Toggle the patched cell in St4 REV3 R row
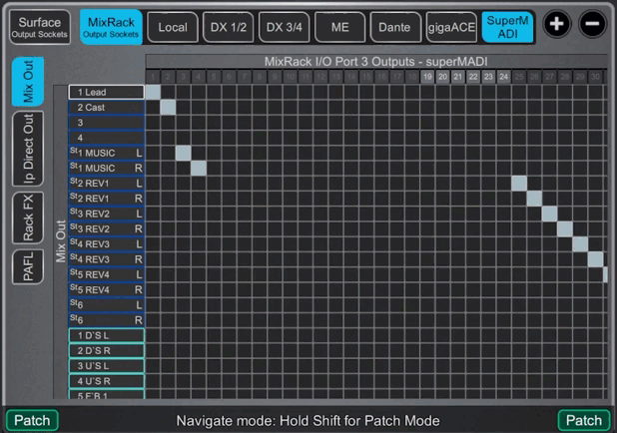Image resolution: width=617 pixels, height=433 pixels. click(595, 259)
